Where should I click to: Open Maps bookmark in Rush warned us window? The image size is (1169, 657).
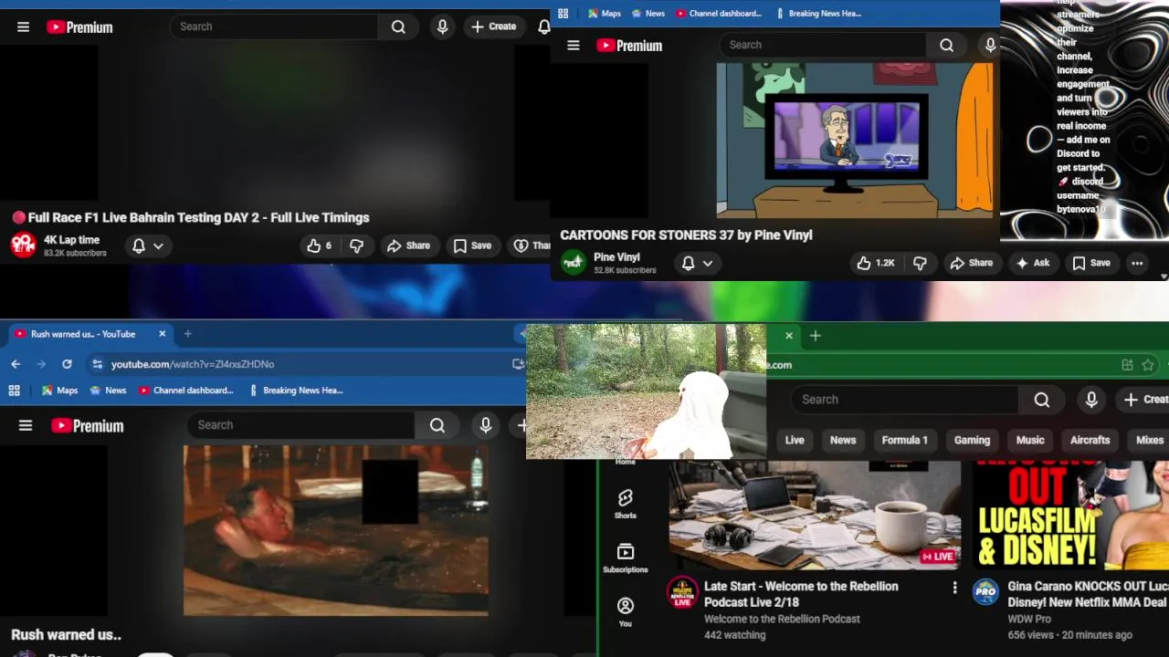coord(59,391)
